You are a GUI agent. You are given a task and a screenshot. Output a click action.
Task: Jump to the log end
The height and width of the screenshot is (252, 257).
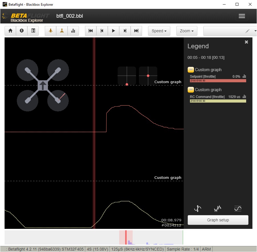point(136,31)
